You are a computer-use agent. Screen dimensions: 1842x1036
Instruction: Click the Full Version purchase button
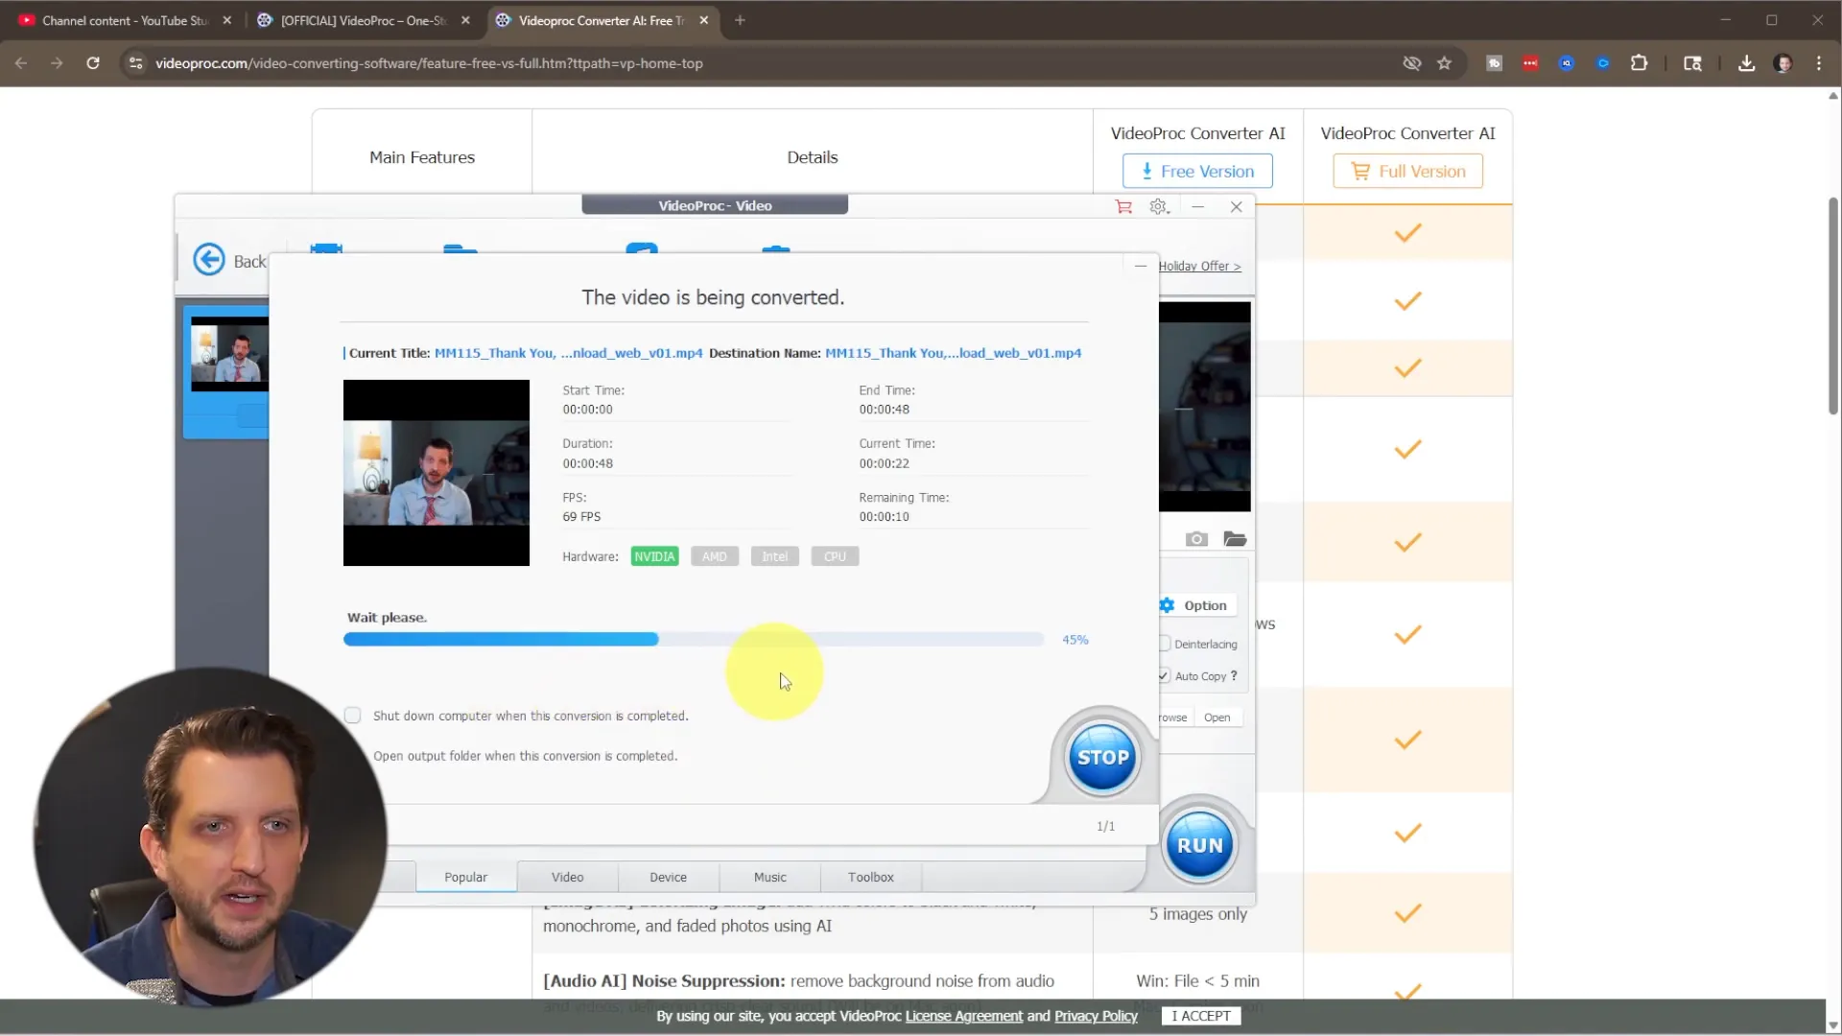1407,171
